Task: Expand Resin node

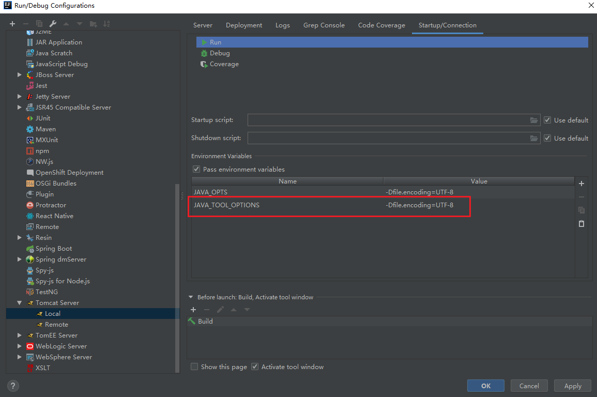Action: click(20, 237)
